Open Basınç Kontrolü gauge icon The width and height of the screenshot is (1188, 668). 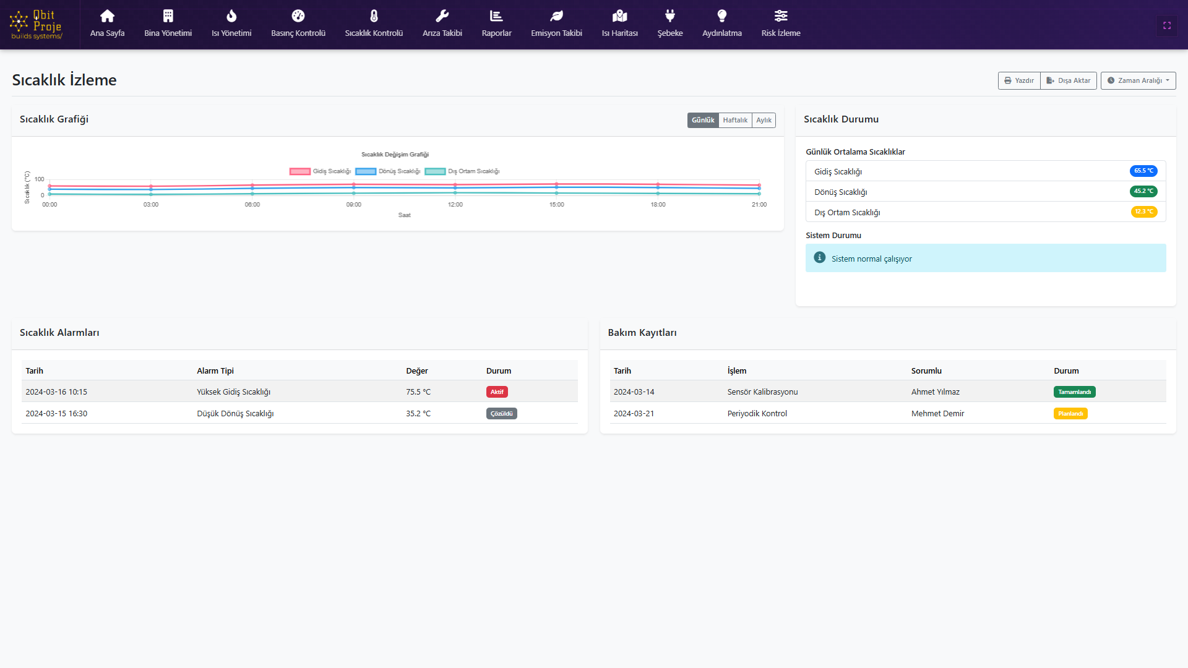(x=298, y=16)
